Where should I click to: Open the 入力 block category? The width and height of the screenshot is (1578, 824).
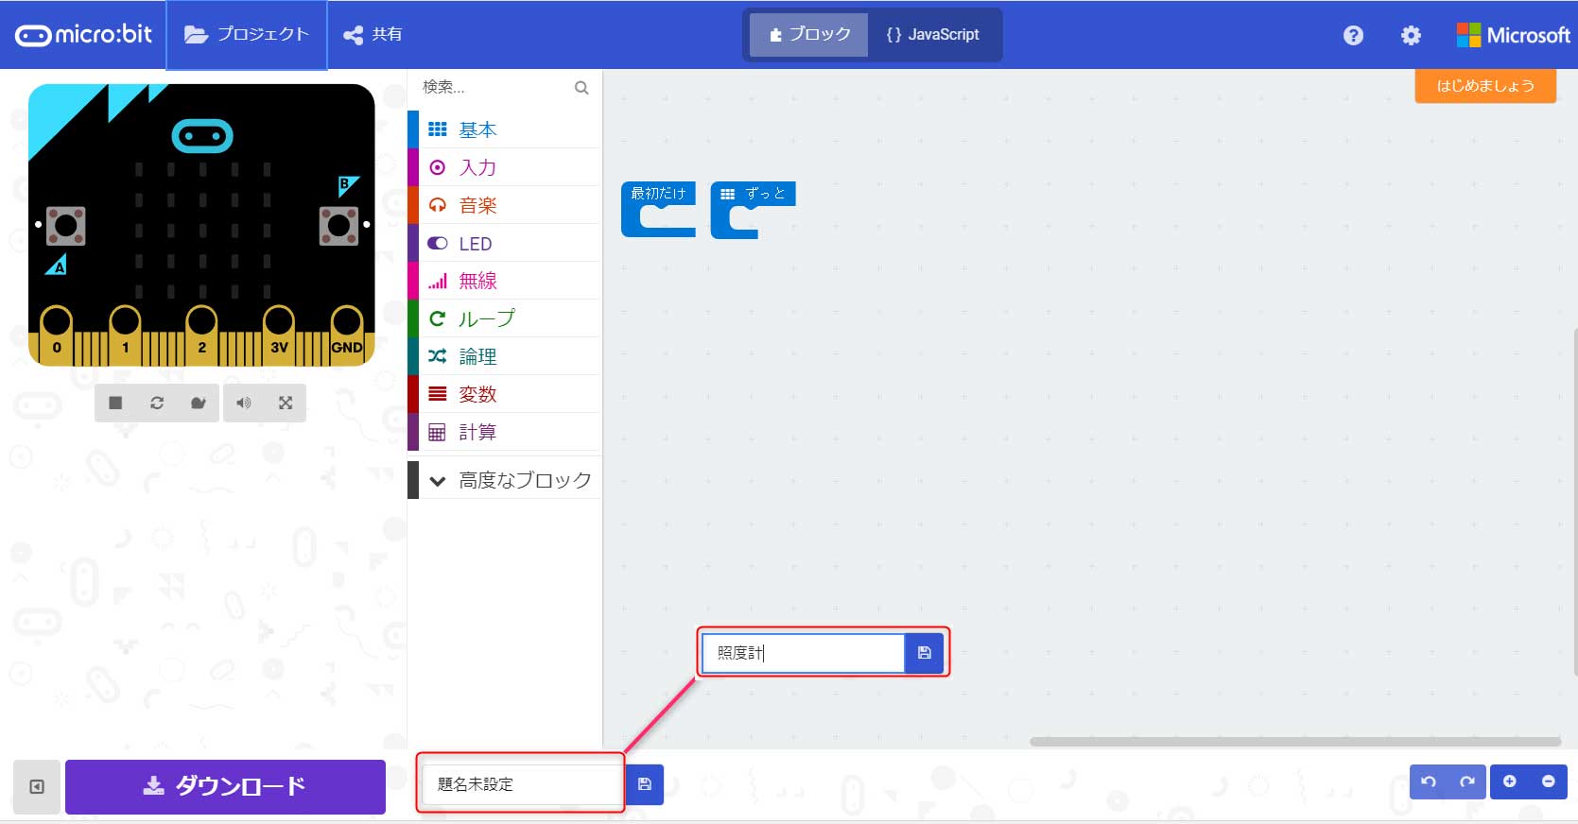[505, 167]
